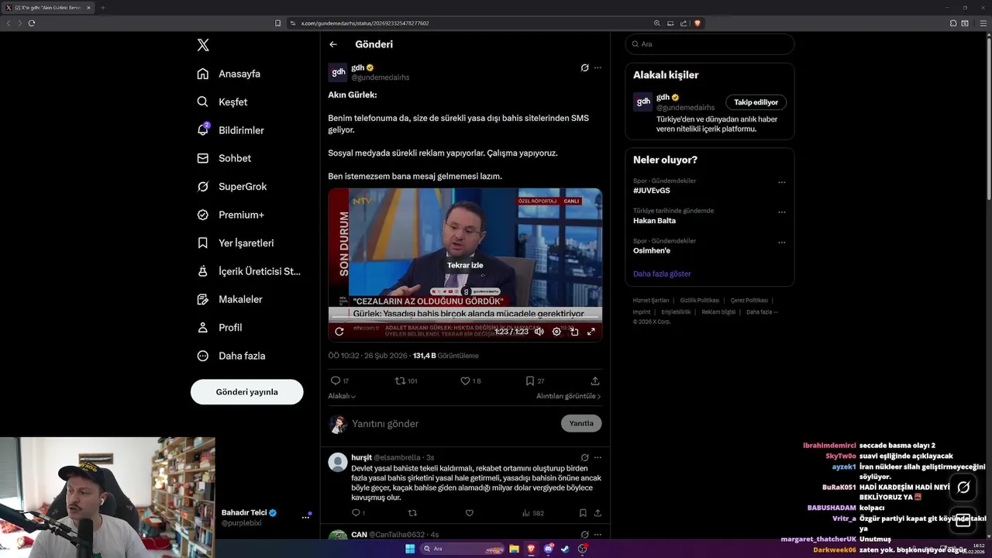
Task: Click the share icon on hurşit's comment
Action: pos(598,513)
